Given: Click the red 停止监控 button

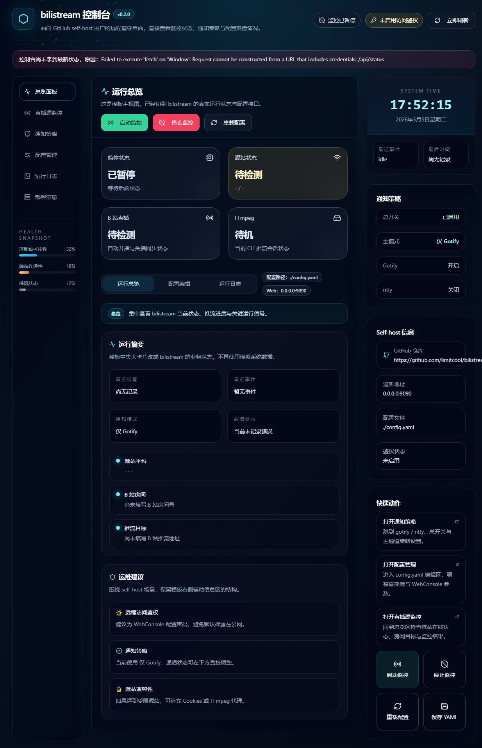Looking at the screenshot, I should pyautogui.click(x=176, y=123).
